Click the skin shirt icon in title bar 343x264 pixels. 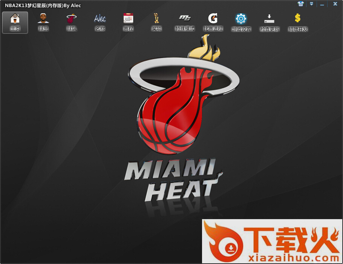[x=301, y=4]
